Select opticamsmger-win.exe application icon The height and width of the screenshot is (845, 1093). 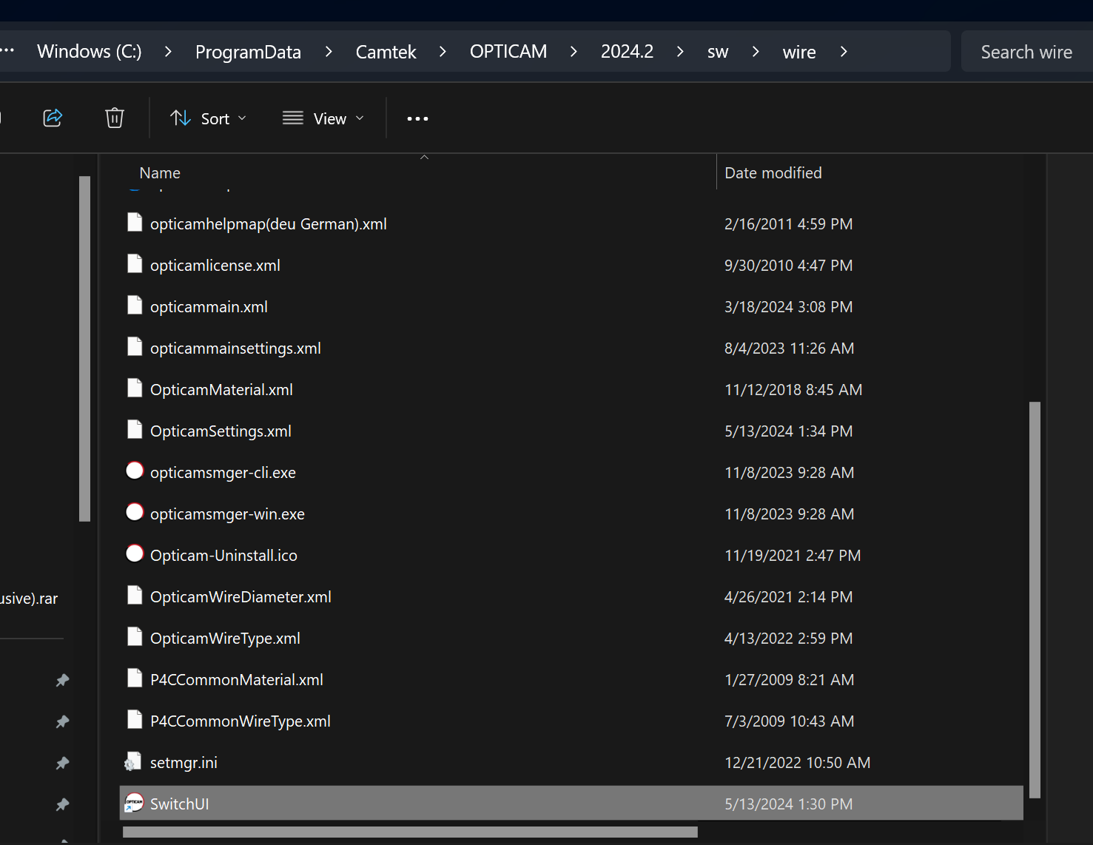(135, 513)
